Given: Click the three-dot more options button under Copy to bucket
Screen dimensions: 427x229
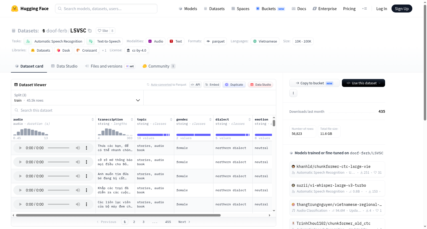Looking at the screenshot, I should [293, 93].
